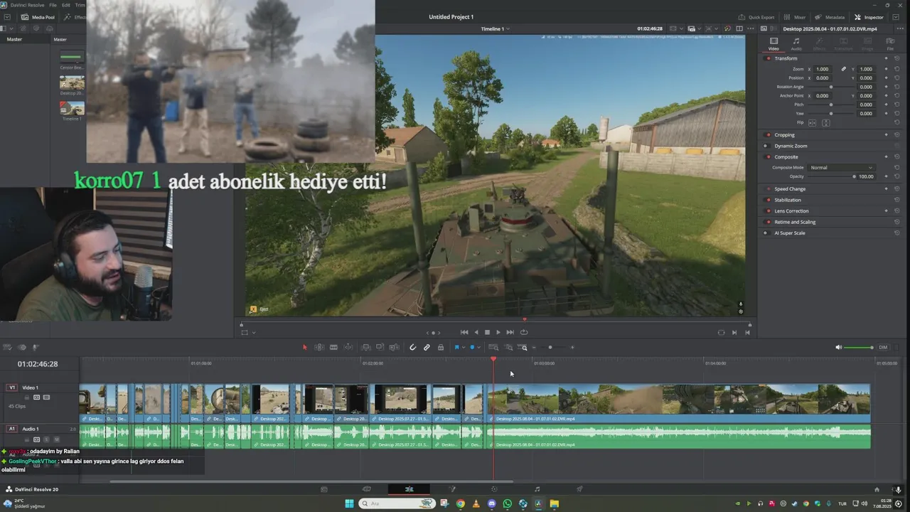Screen dimensions: 910x512
Task: Toggle timeline Snapping magnet icon
Action: click(x=412, y=347)
